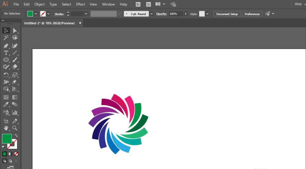Select the Pen tool
The image size is (306, 169).
[6, 46]
